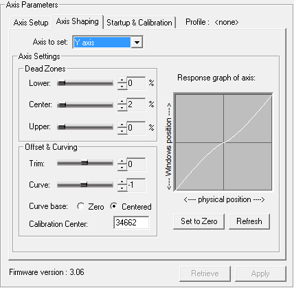Viewport: 294px width, 288px height.
Task: Click the Calibration Center input field
Action: click(x=131, y=223)
